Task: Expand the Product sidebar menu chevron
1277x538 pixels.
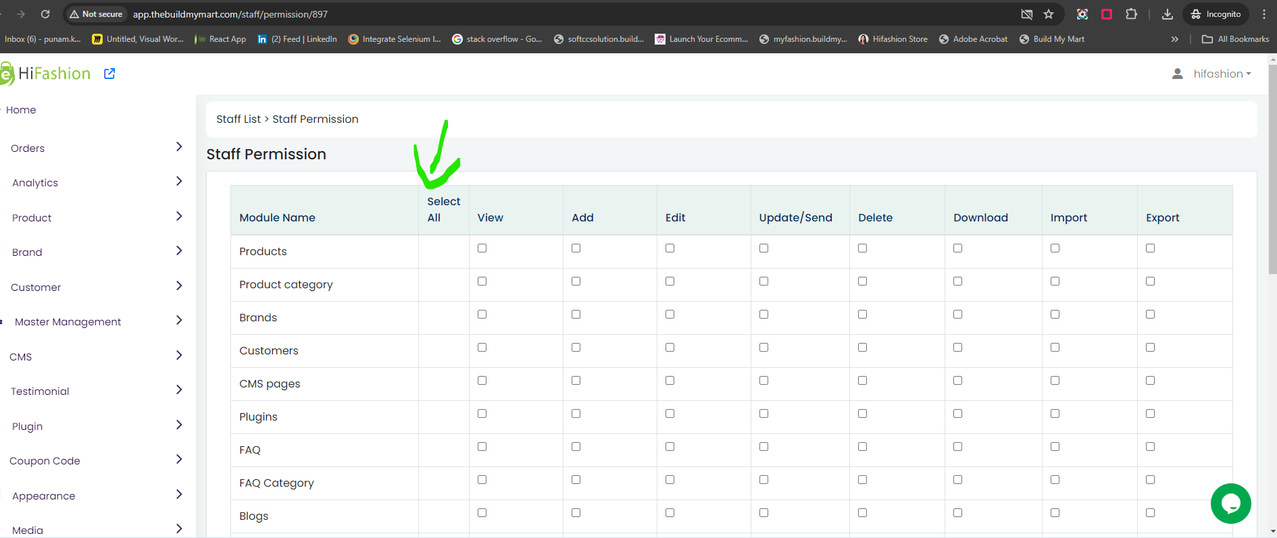Action: click(x=179, y=216)
